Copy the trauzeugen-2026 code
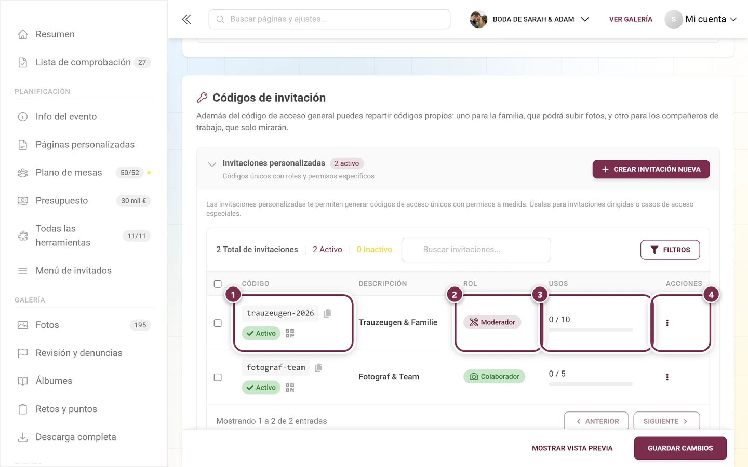This screenshot has width=748, height=467. 327,313
